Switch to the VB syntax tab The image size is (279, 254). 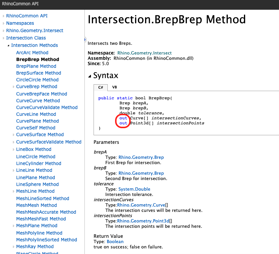[x=114, y=87]
